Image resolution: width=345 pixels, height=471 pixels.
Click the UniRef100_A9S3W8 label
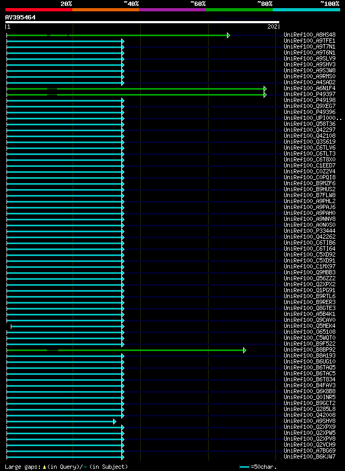click(x=309, y=71)
